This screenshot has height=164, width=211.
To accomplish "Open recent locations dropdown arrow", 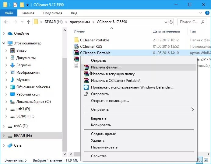I will (22, 22).
